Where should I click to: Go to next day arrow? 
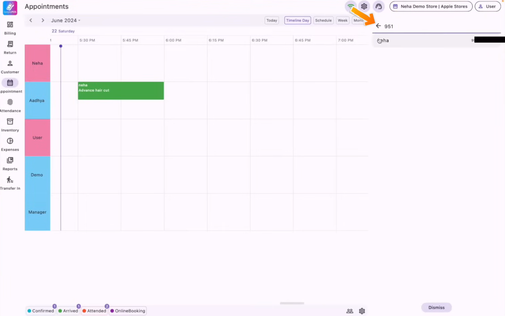coord(43,21)
